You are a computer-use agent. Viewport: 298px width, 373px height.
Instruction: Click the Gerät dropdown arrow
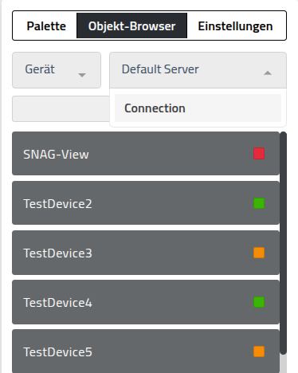82,75
